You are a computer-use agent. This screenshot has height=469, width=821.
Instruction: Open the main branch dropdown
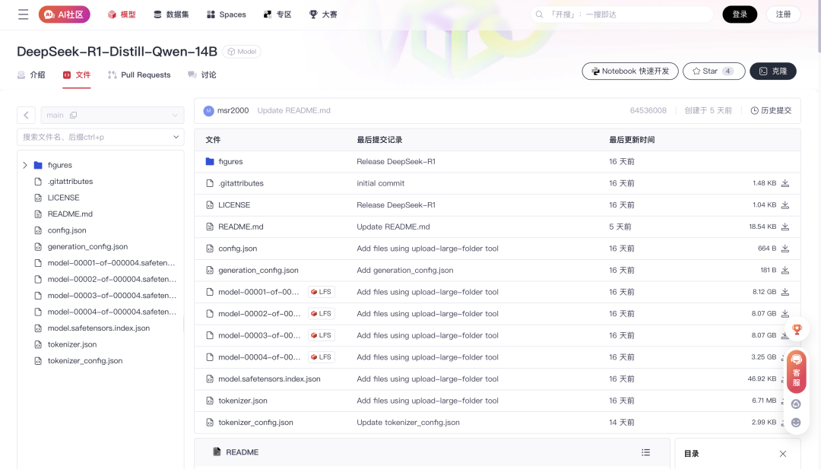pyautogui.click(x=113, y=115)
